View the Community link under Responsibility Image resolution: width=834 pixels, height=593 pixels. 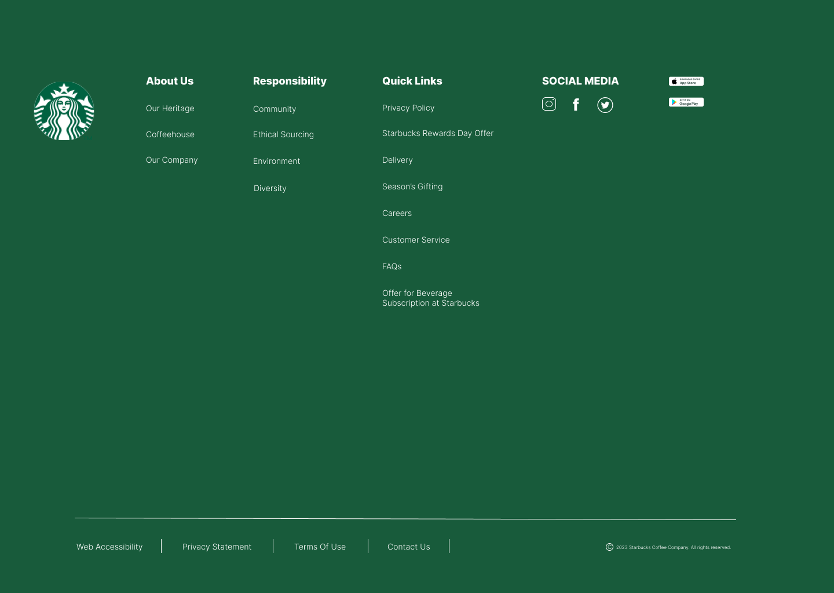click(x=275, y=109)
